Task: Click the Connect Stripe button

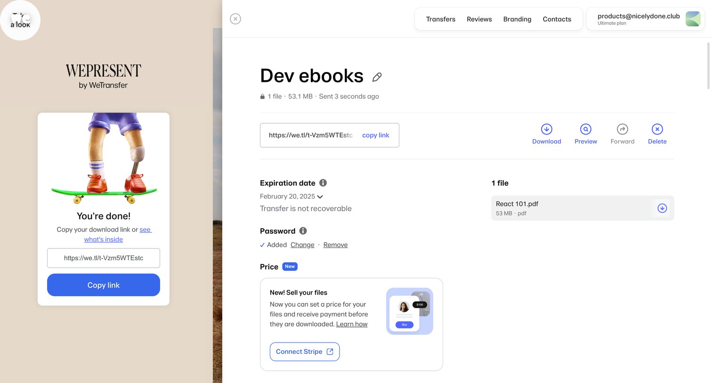Action: pyautogui.click(x=305, y=351)
